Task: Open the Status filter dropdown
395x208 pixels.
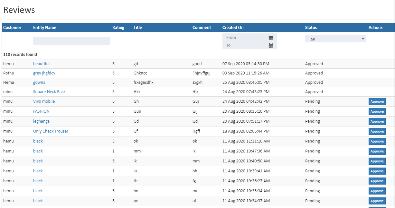Action: point(335,38)
